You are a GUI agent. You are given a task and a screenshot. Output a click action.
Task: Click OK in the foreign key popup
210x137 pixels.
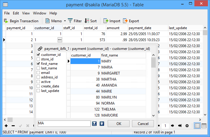(x=119, y=123)
